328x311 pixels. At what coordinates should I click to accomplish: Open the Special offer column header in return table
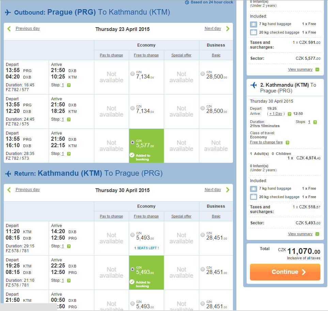pyautogui.click(x=181, y=216)
